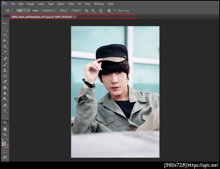Open the Layer menu
This screenshot has height=169, width=220.
tap(41, 4)
